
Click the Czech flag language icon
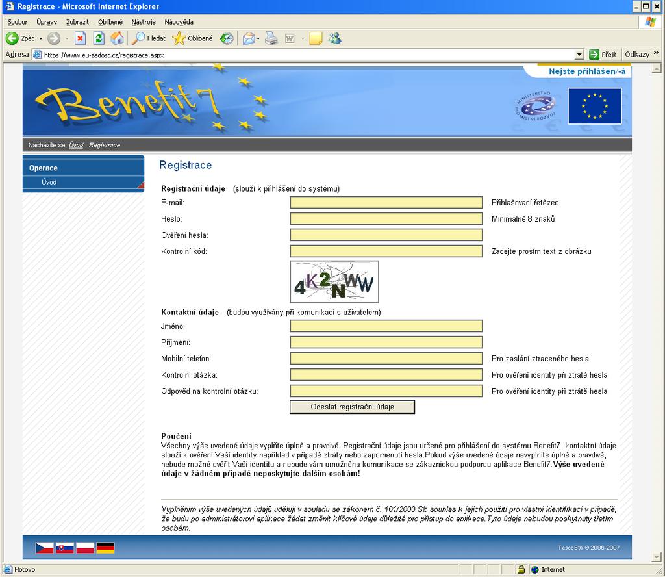click(x=45, y=548)
